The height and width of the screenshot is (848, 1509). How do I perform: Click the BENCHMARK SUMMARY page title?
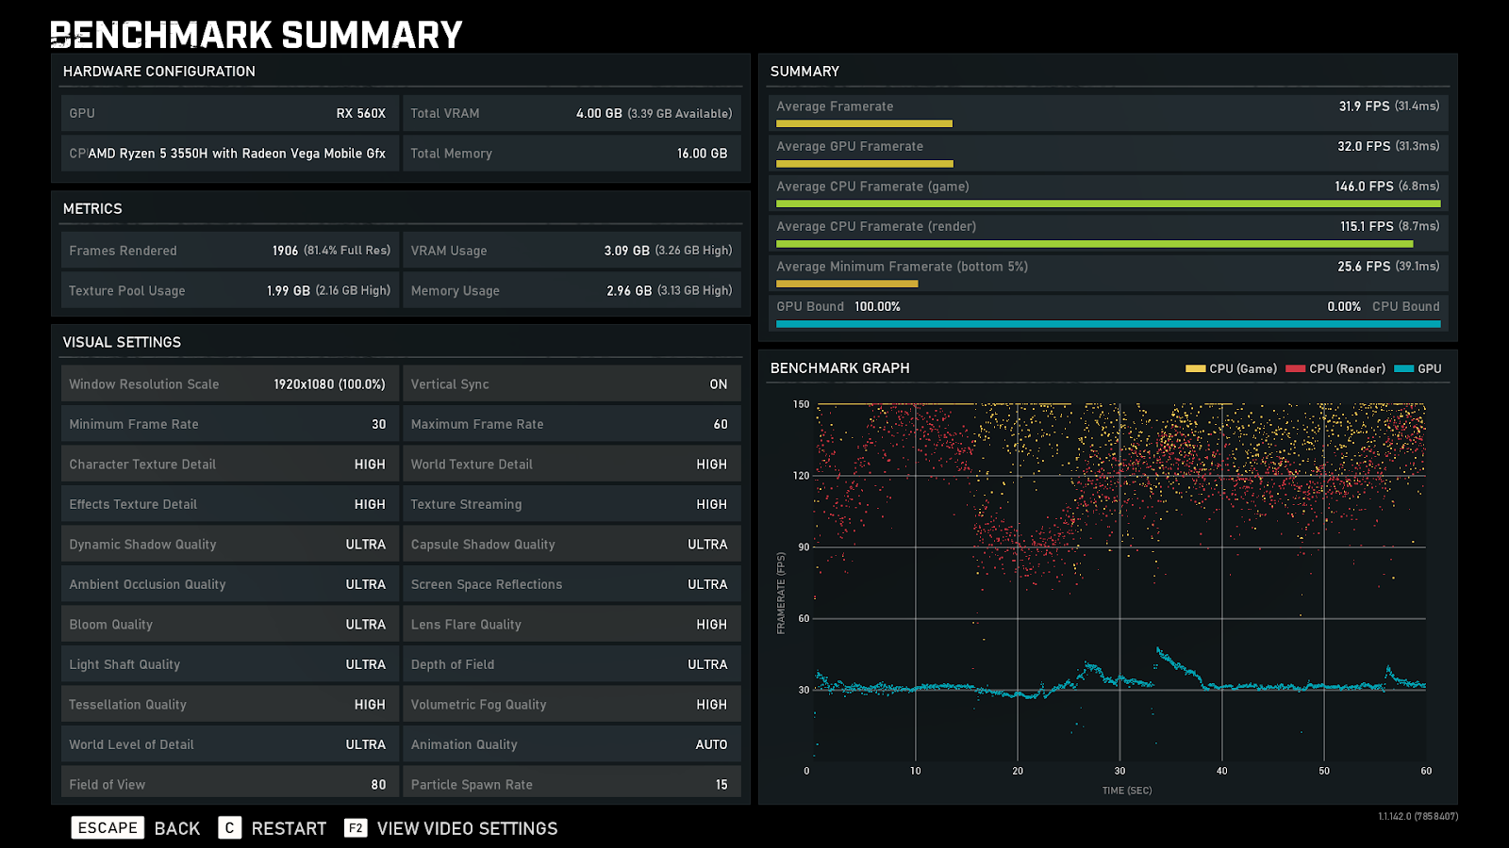click(x=257, y=35)
